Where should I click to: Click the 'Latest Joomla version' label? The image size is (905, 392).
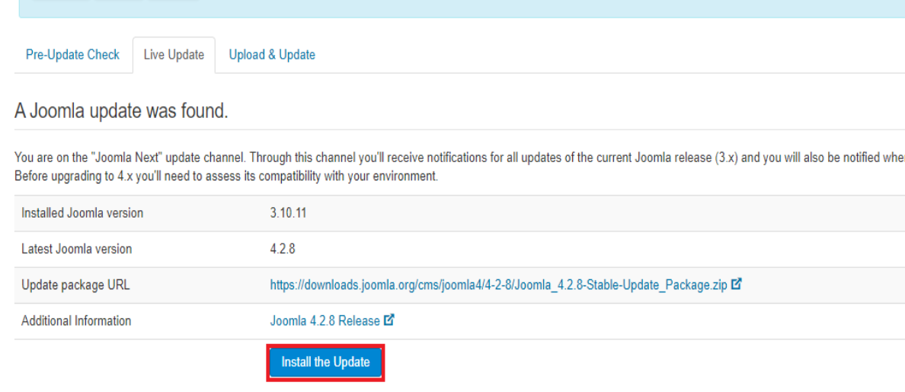click(x=77, y=249)
